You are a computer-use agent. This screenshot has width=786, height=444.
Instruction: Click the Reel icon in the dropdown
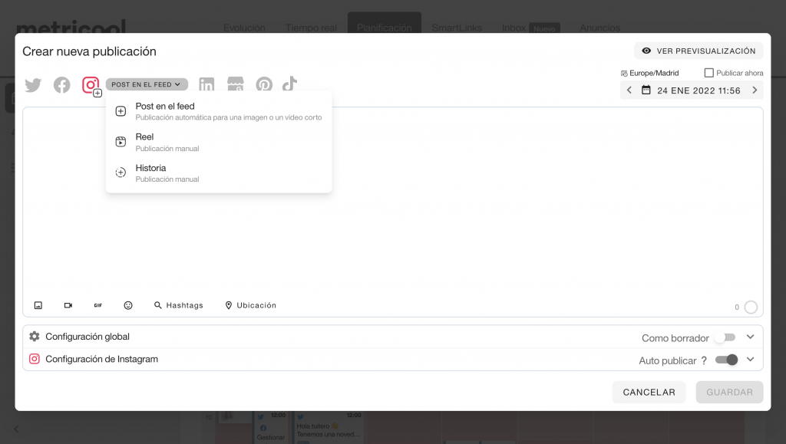pos(121,142)
